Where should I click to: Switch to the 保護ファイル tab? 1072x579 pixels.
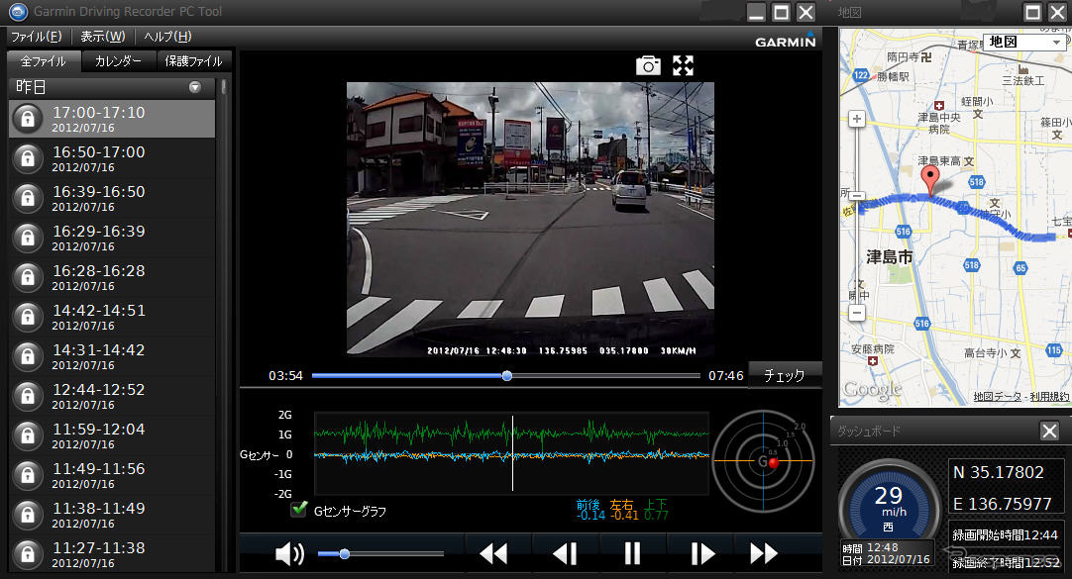[193, 61]
